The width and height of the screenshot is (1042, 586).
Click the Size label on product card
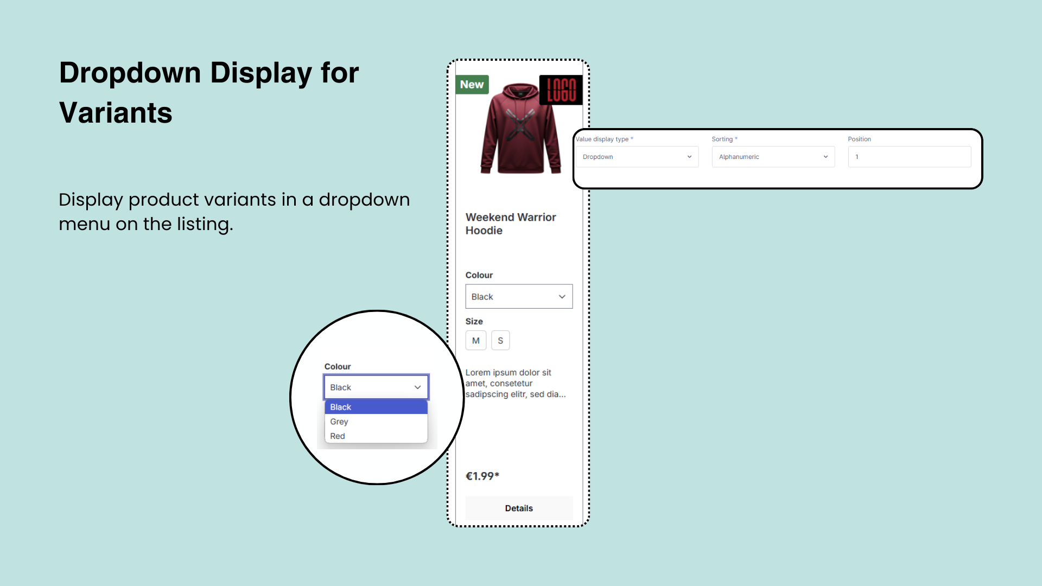(474, 321)
